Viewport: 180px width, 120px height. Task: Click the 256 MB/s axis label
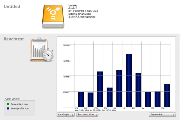coord(66,45)
